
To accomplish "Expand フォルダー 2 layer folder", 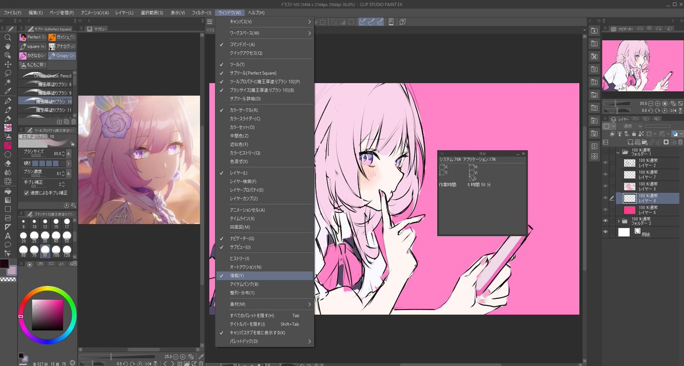I will pos(618,221).
